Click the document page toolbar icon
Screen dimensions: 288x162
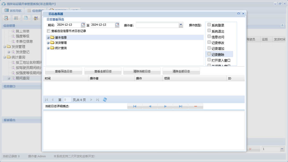point(26,18)
